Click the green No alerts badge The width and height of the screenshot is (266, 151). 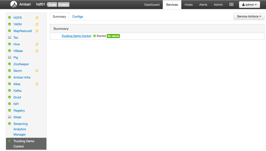[113, 36]
